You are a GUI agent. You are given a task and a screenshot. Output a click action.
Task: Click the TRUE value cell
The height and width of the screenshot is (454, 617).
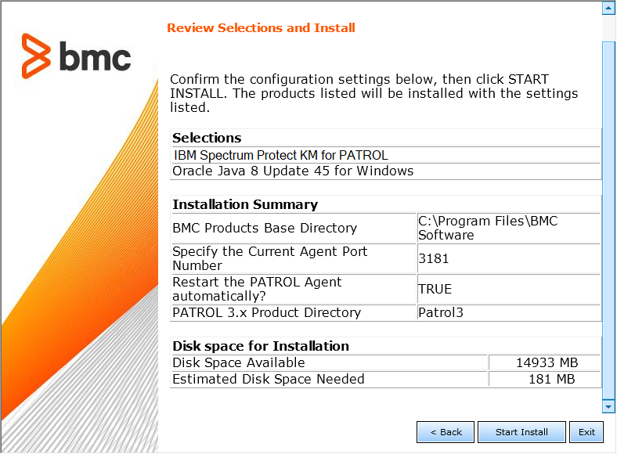click(x=509, y=289)
